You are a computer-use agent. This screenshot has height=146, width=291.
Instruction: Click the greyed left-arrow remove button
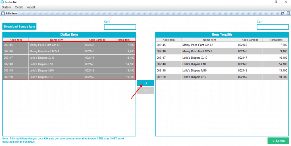click(x=145, y=91)
